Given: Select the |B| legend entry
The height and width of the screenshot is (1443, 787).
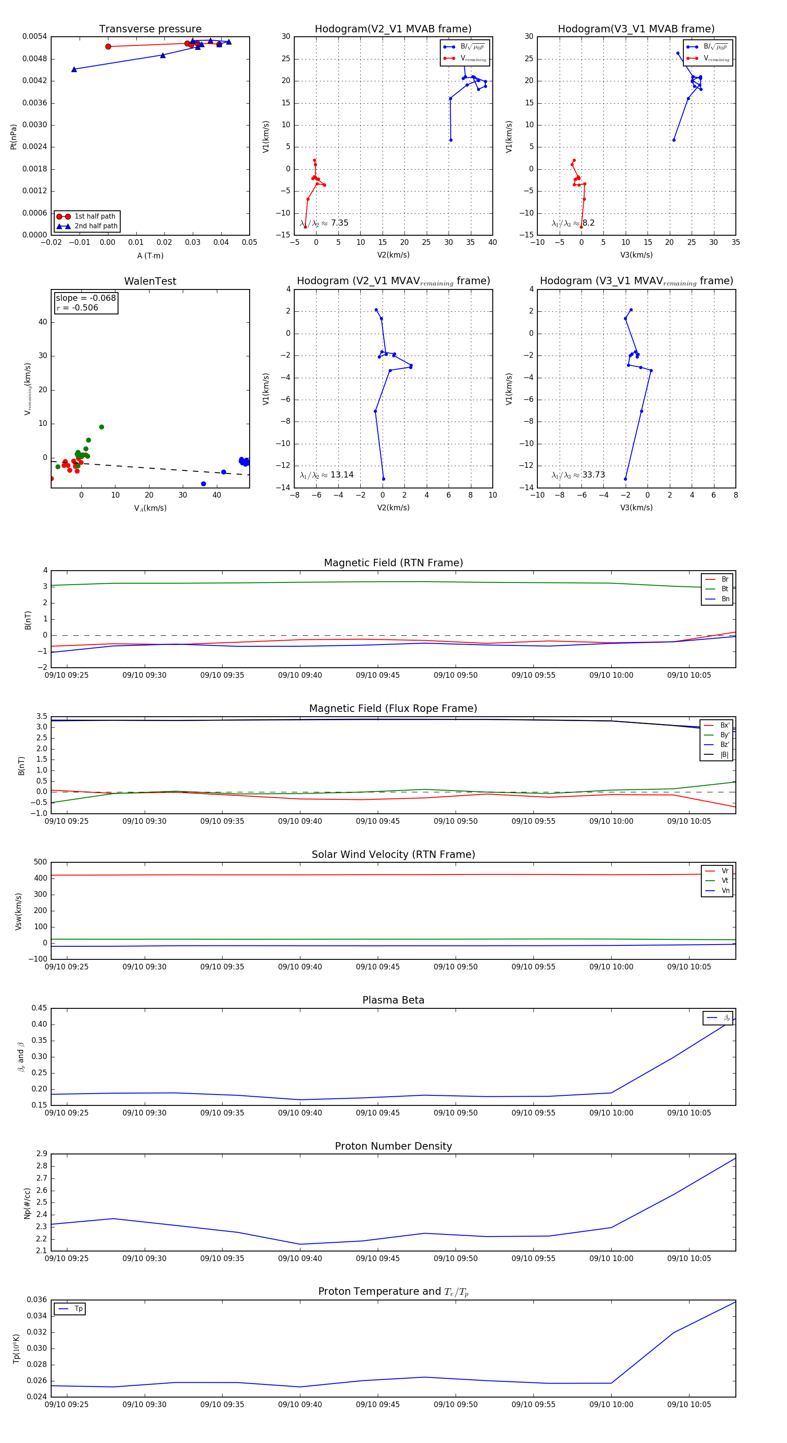Looking at the screenshot, I should [x=717, y=755].
